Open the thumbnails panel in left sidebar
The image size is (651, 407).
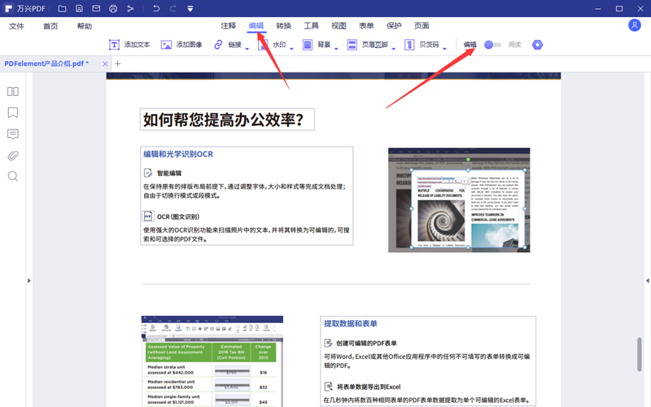tap(13, 92)
